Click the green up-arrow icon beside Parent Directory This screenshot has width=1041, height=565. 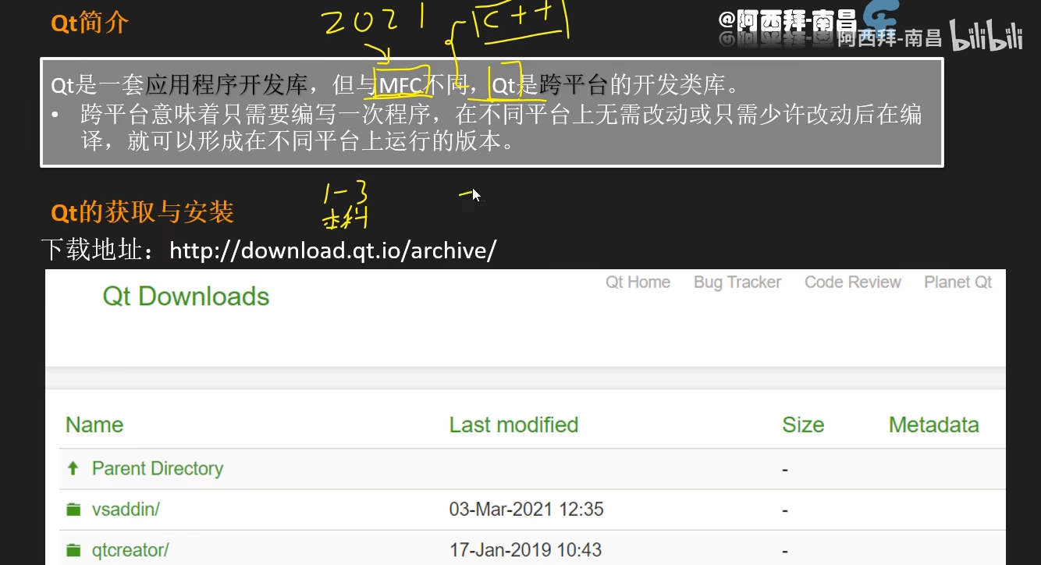pyautogui.click(x=73, y=468)
